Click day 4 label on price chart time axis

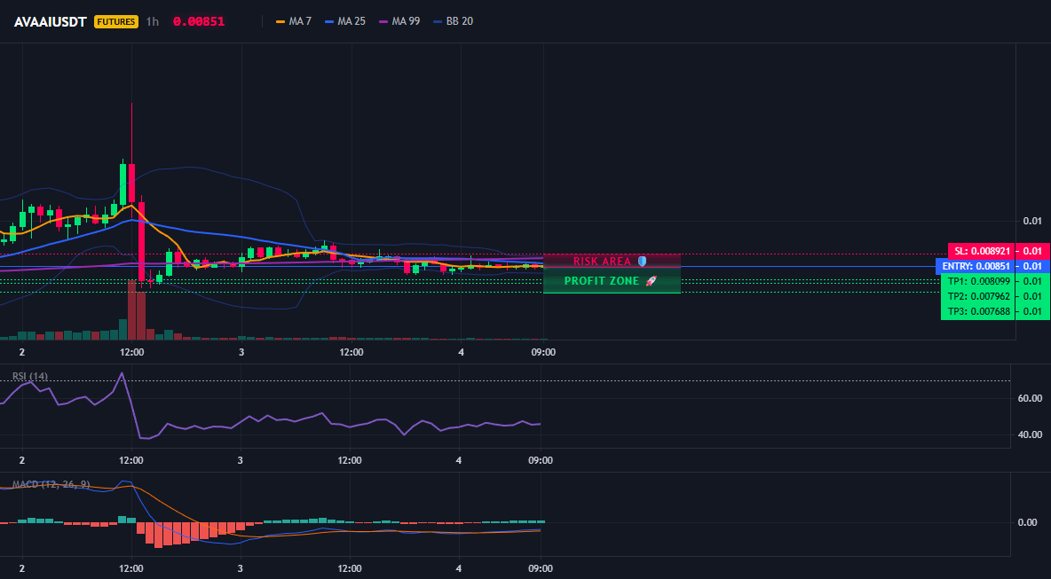click(x=461, y=352)
